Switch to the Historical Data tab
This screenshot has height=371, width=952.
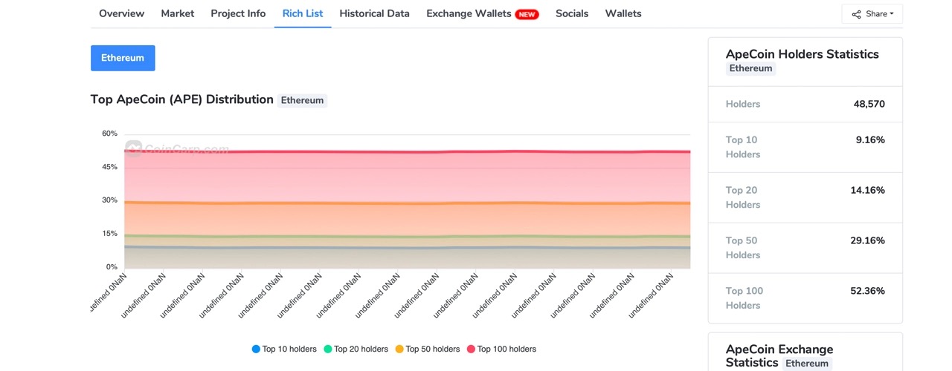tap(374, 13)
